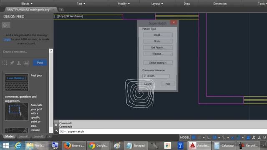Switch to the Layout2 tab
The image size is (267, 150).
point(38,136)
